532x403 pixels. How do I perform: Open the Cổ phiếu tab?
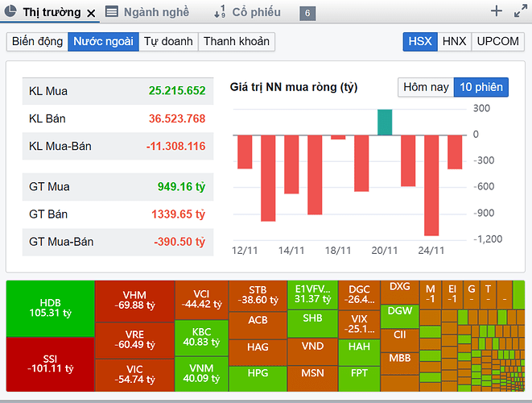[x=256, y=12]
